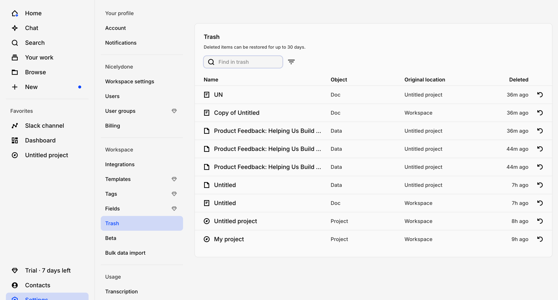
Task: Restore the Untitled Data item
Action: pyautogui.click(x=540, y=185)
